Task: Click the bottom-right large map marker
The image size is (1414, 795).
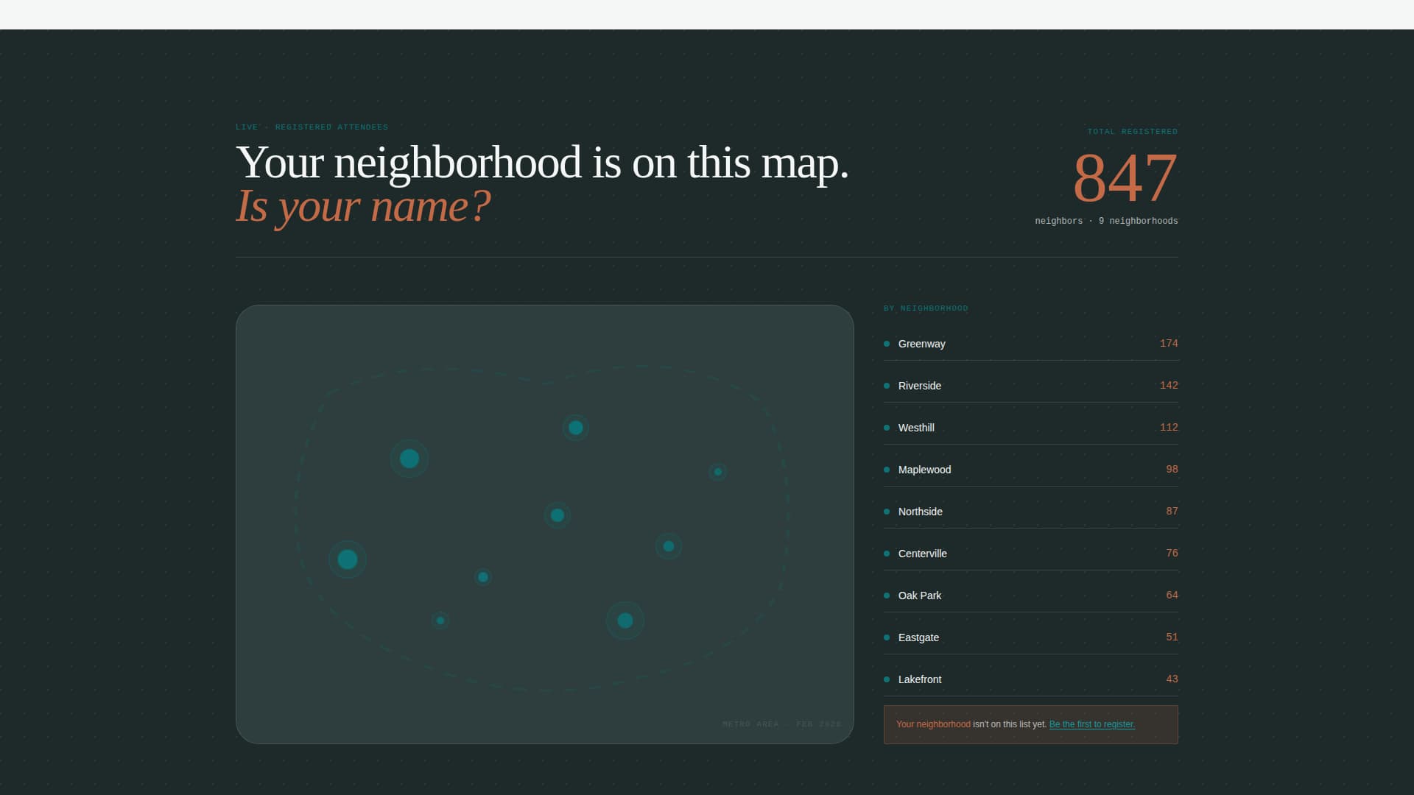Action: [625, 621]
